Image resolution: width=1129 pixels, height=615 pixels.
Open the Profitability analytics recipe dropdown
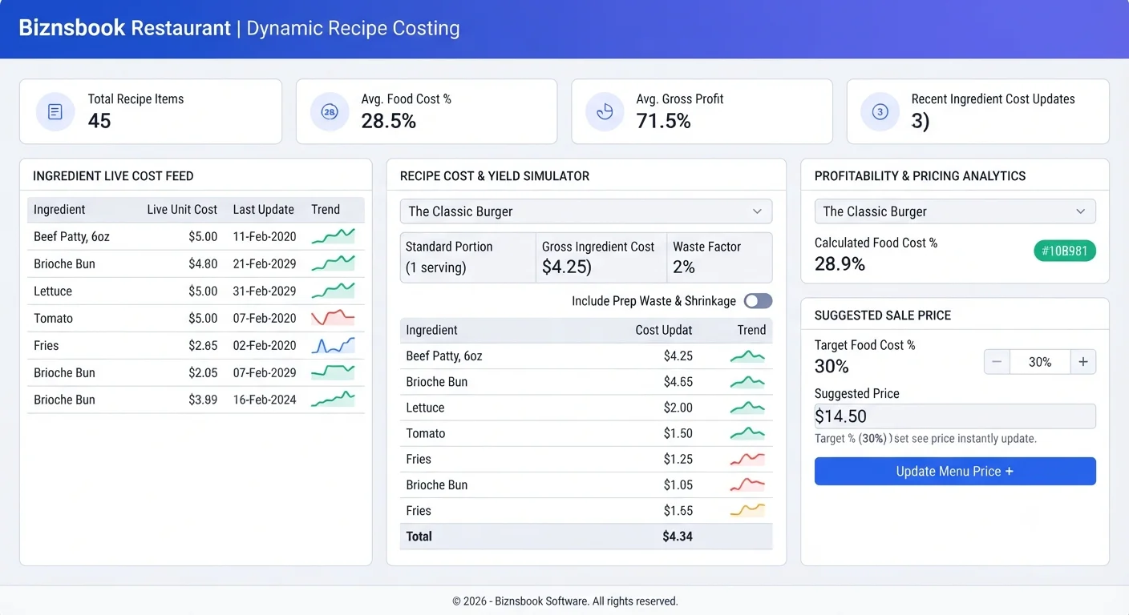pyautogui.click(x=955, y=211)
